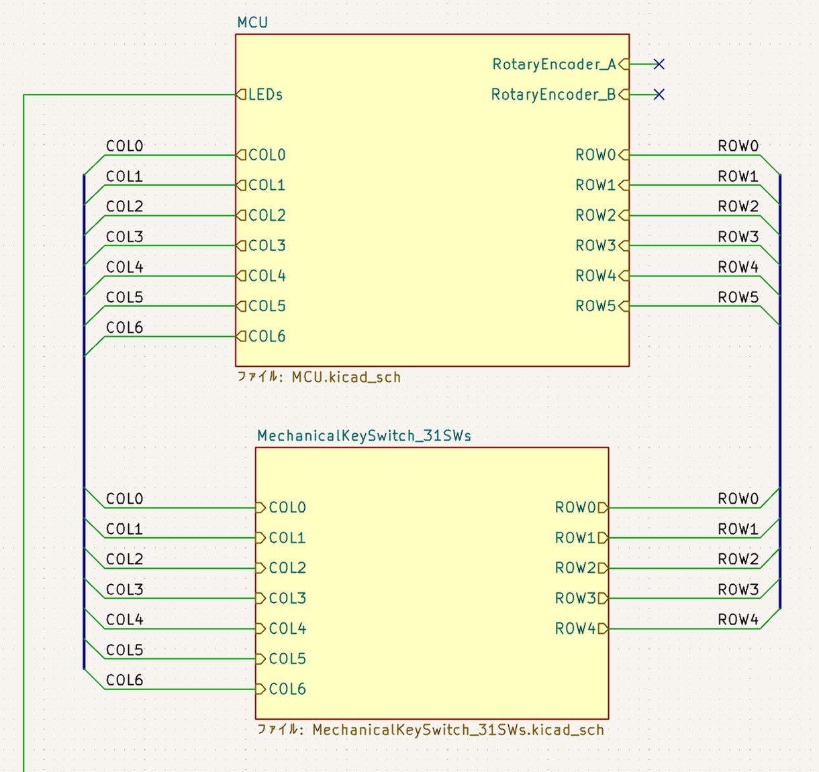Click the COL5 net label near the key switch sheet
The width and height of the screenshot is (819, 772).
coord(125,650)
